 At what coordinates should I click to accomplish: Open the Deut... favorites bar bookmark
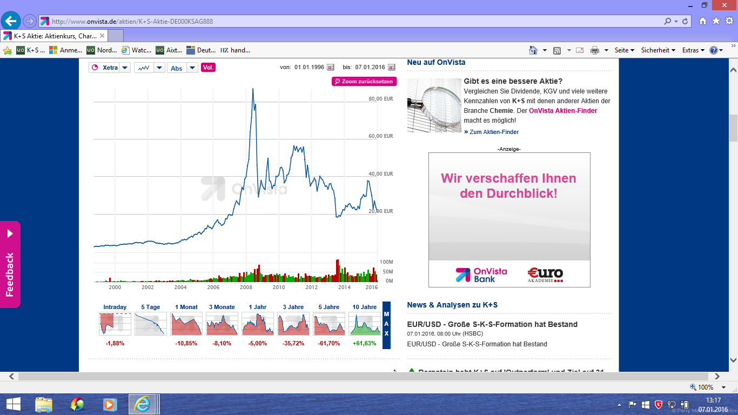pyautogui.click(x=202, y=50)
